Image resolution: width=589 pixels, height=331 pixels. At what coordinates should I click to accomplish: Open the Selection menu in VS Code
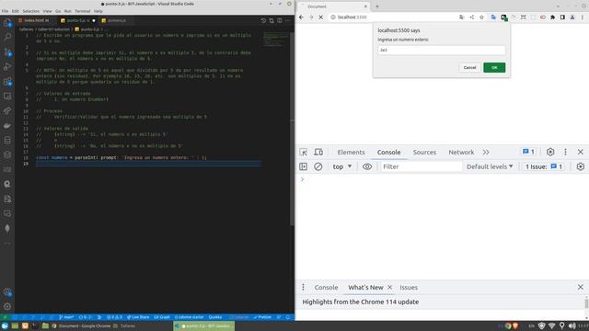click(x=30, y=11)
